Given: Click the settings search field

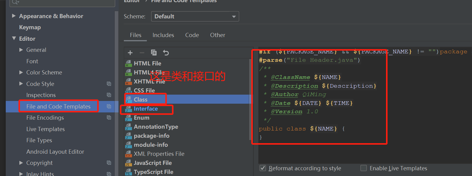Looking at the screenshot, I should tap(62, 3).
